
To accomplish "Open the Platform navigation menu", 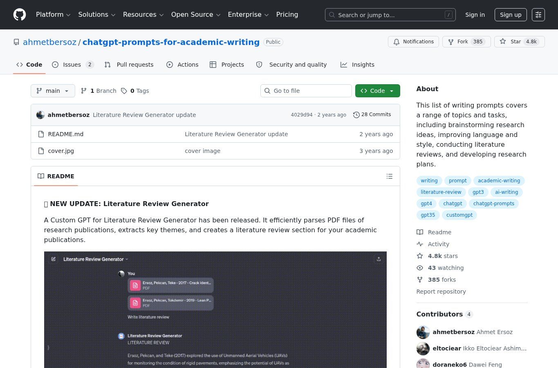I will point(53,15).
